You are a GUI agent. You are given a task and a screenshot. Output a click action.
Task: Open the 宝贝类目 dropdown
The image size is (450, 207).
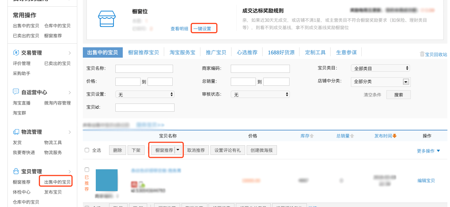(380, 68)
